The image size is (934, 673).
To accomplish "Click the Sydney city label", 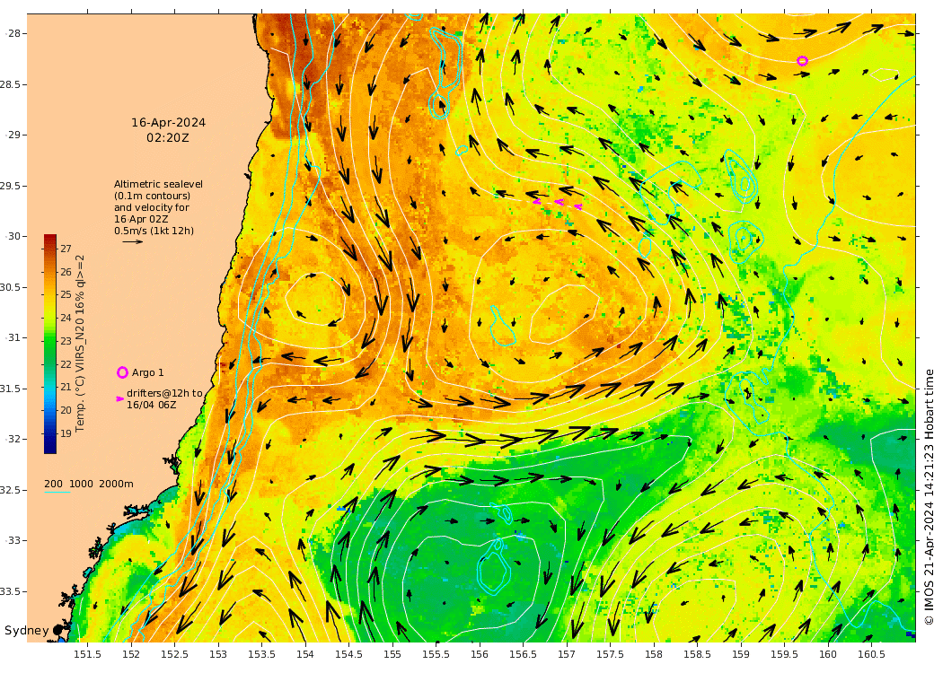I will point(26,630).
